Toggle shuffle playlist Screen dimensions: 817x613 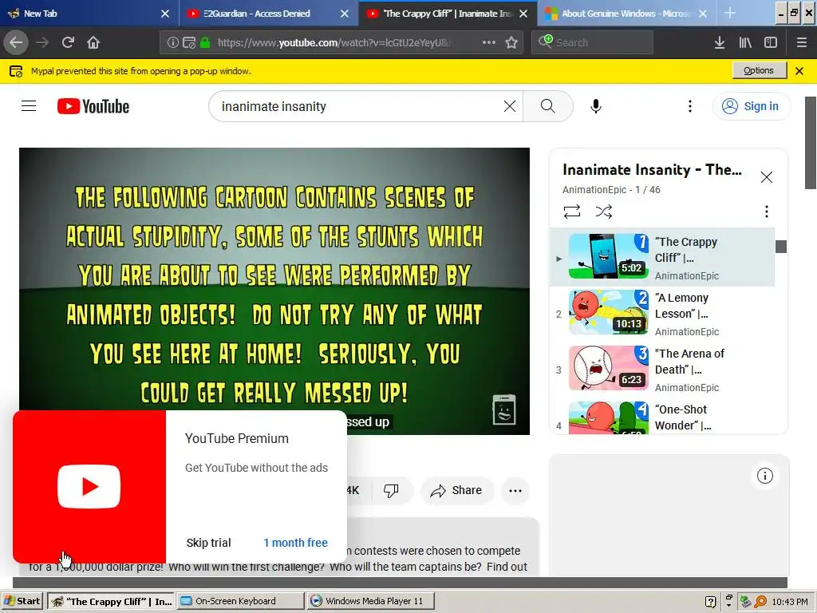pyautogui.click(x=604, y=211)
